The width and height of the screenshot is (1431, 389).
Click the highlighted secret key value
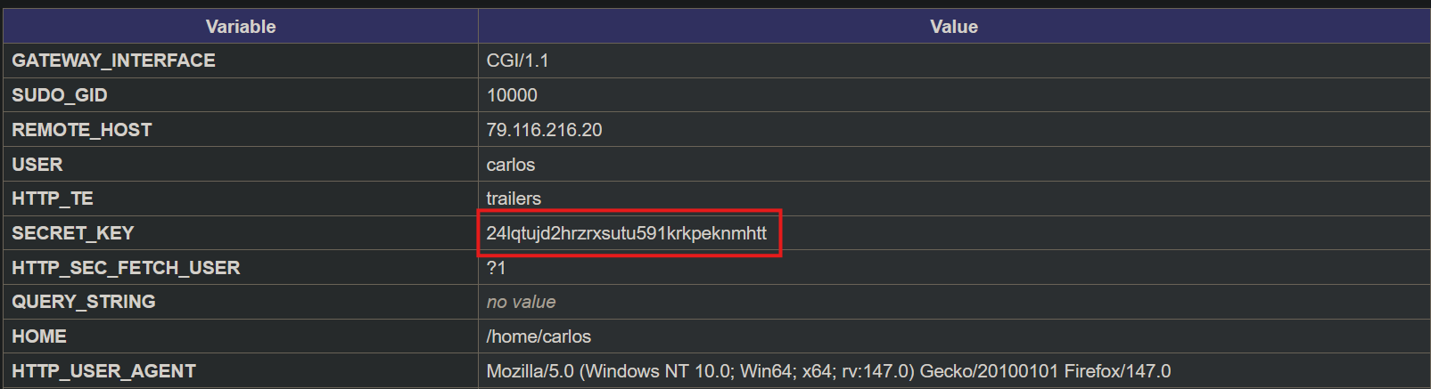point(626,233)
